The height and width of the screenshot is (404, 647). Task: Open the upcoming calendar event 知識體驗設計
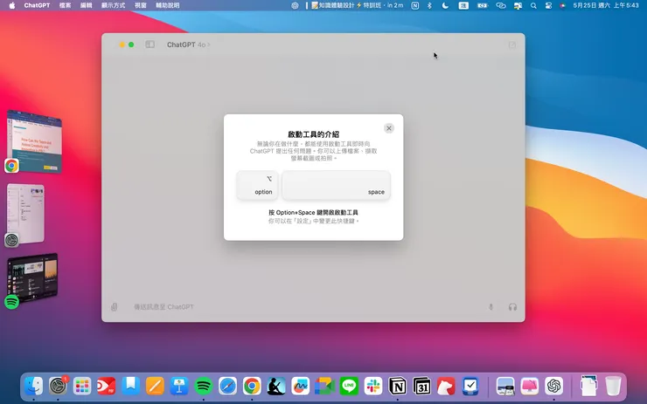tap(357, 5)
